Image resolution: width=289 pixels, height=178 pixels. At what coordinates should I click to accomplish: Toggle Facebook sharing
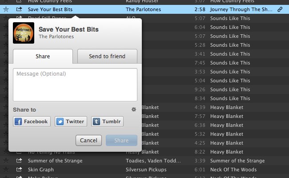(32, 121)
